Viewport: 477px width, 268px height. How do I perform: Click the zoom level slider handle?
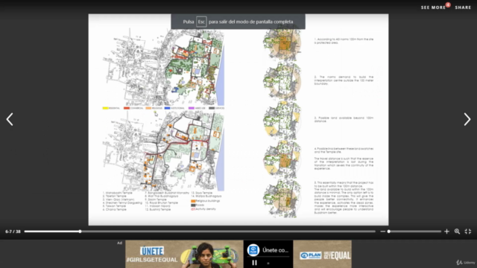coord(389,232)
